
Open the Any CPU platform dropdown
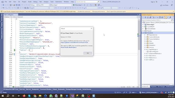(x=44, y=5)
